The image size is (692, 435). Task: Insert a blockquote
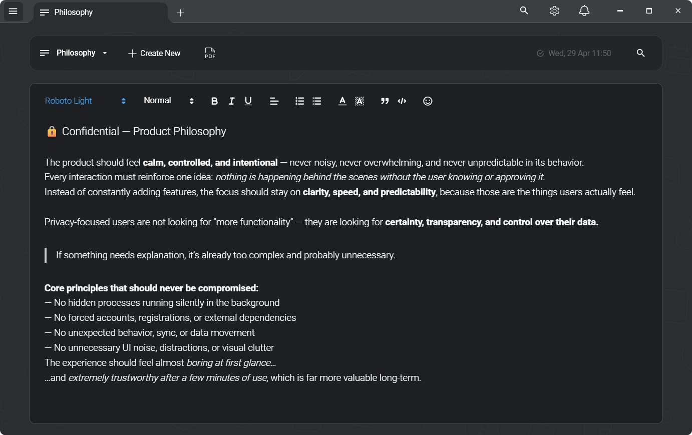point(385,101)
